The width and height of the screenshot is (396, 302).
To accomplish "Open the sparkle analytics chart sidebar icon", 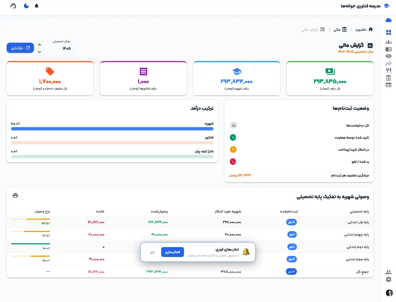I will pos(389,63).
